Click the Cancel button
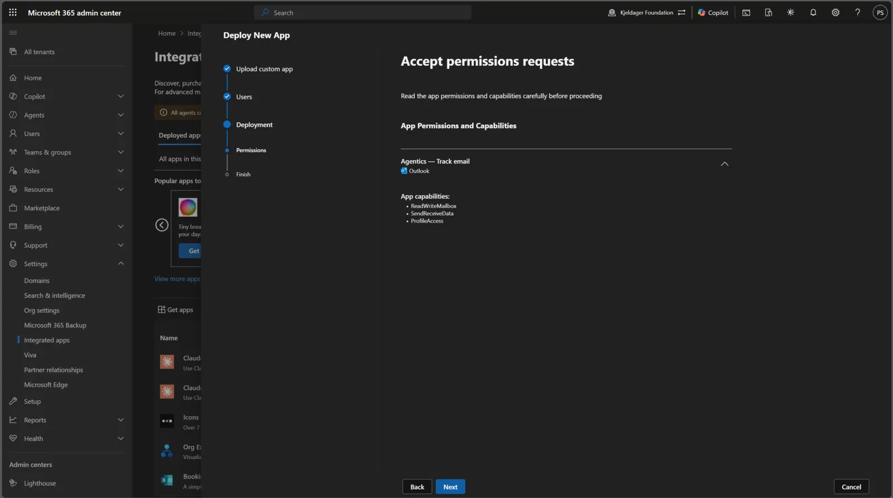 click(851, 487)
